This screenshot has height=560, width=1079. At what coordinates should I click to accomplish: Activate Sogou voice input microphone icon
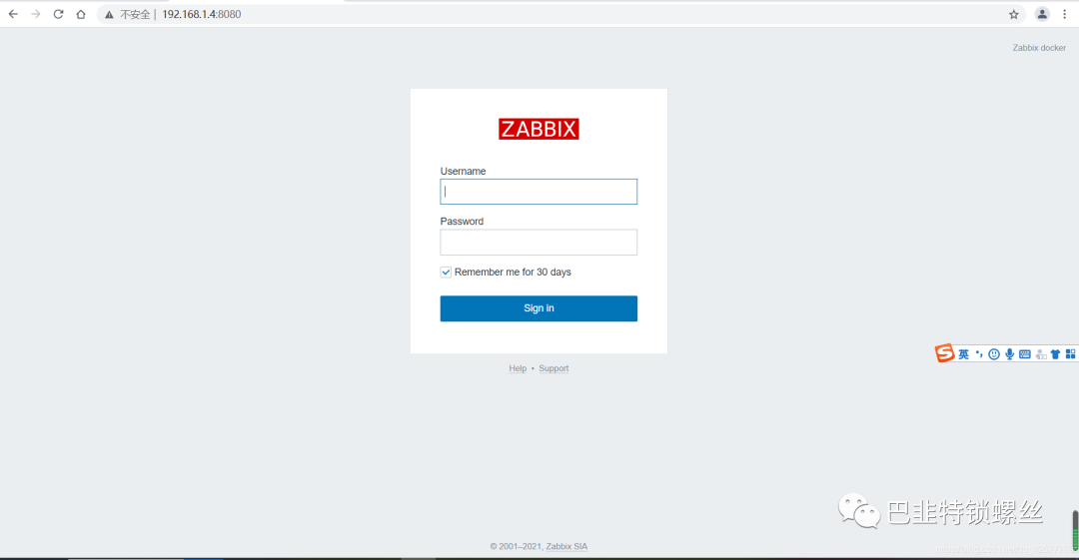[x=1009, y=354]
